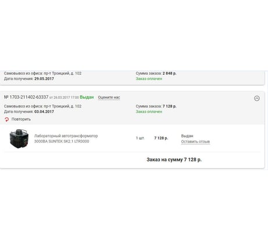Click Заказ оплачен under the 7 128 р. sum
Viewport: 268px width, 241px height.
149,111
